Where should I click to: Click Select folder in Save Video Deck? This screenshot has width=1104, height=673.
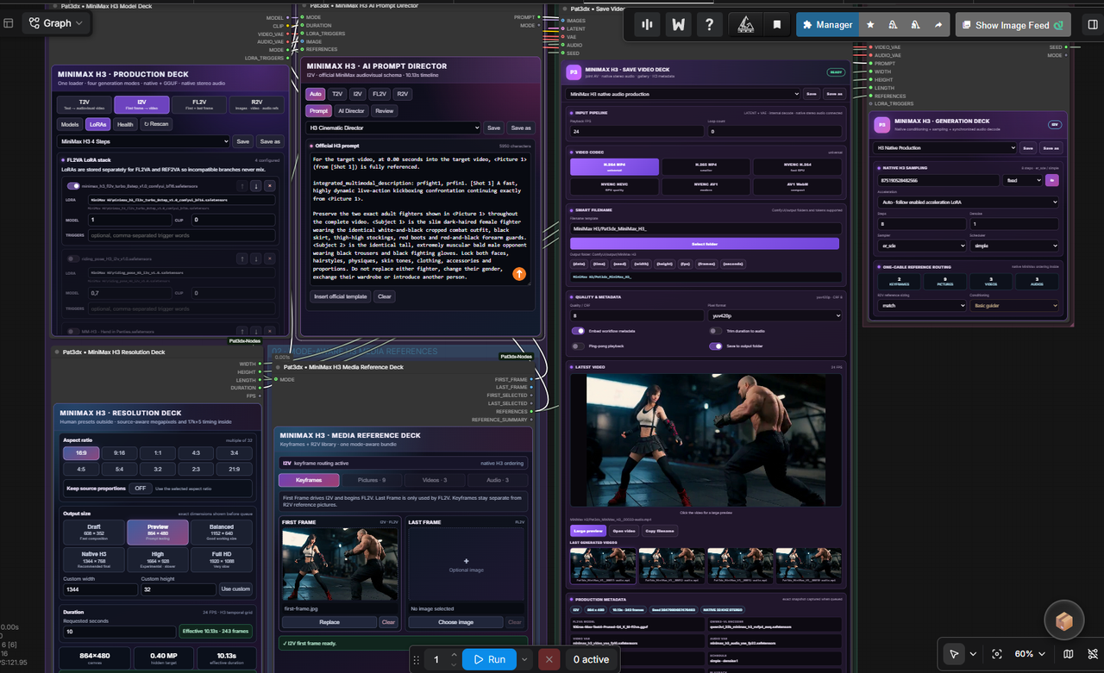point(705,244)
